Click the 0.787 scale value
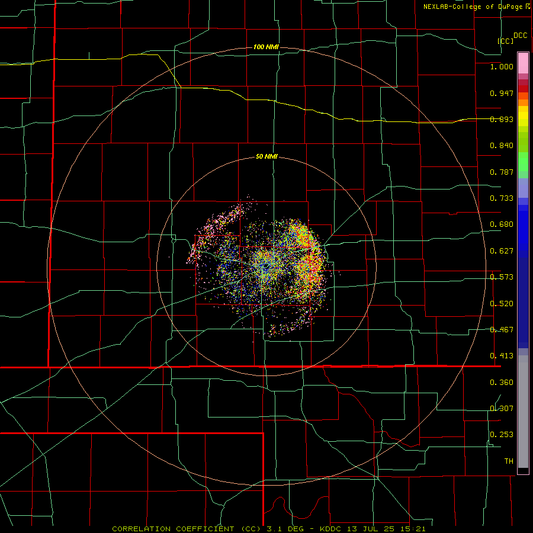Viewport: 533px width, 533px height. pos(502,172)
